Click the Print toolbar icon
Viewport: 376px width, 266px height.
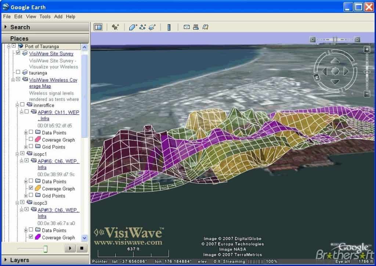196,27
